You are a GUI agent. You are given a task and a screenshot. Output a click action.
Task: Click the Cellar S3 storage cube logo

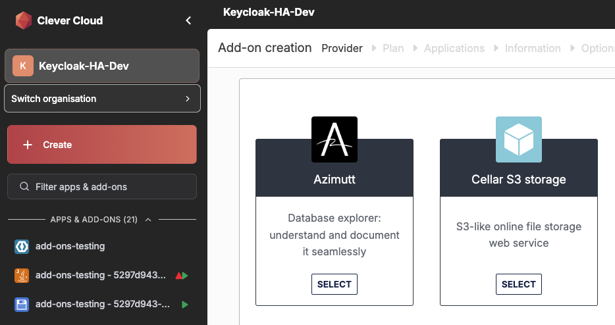click(518, 139)
